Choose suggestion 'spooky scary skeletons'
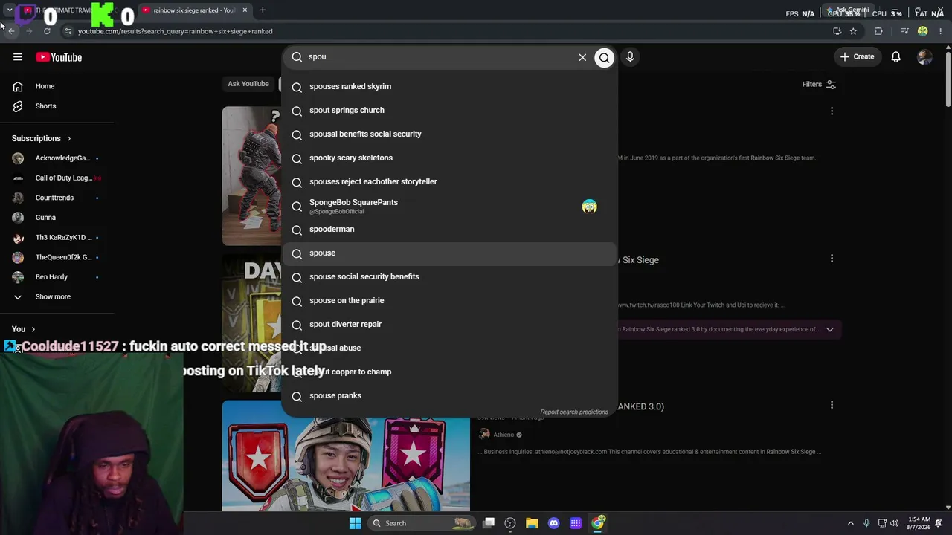952x535 pixels. click(449, 158)
